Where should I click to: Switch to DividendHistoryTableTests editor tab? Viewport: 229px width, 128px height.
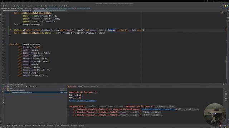coord(58,10)
